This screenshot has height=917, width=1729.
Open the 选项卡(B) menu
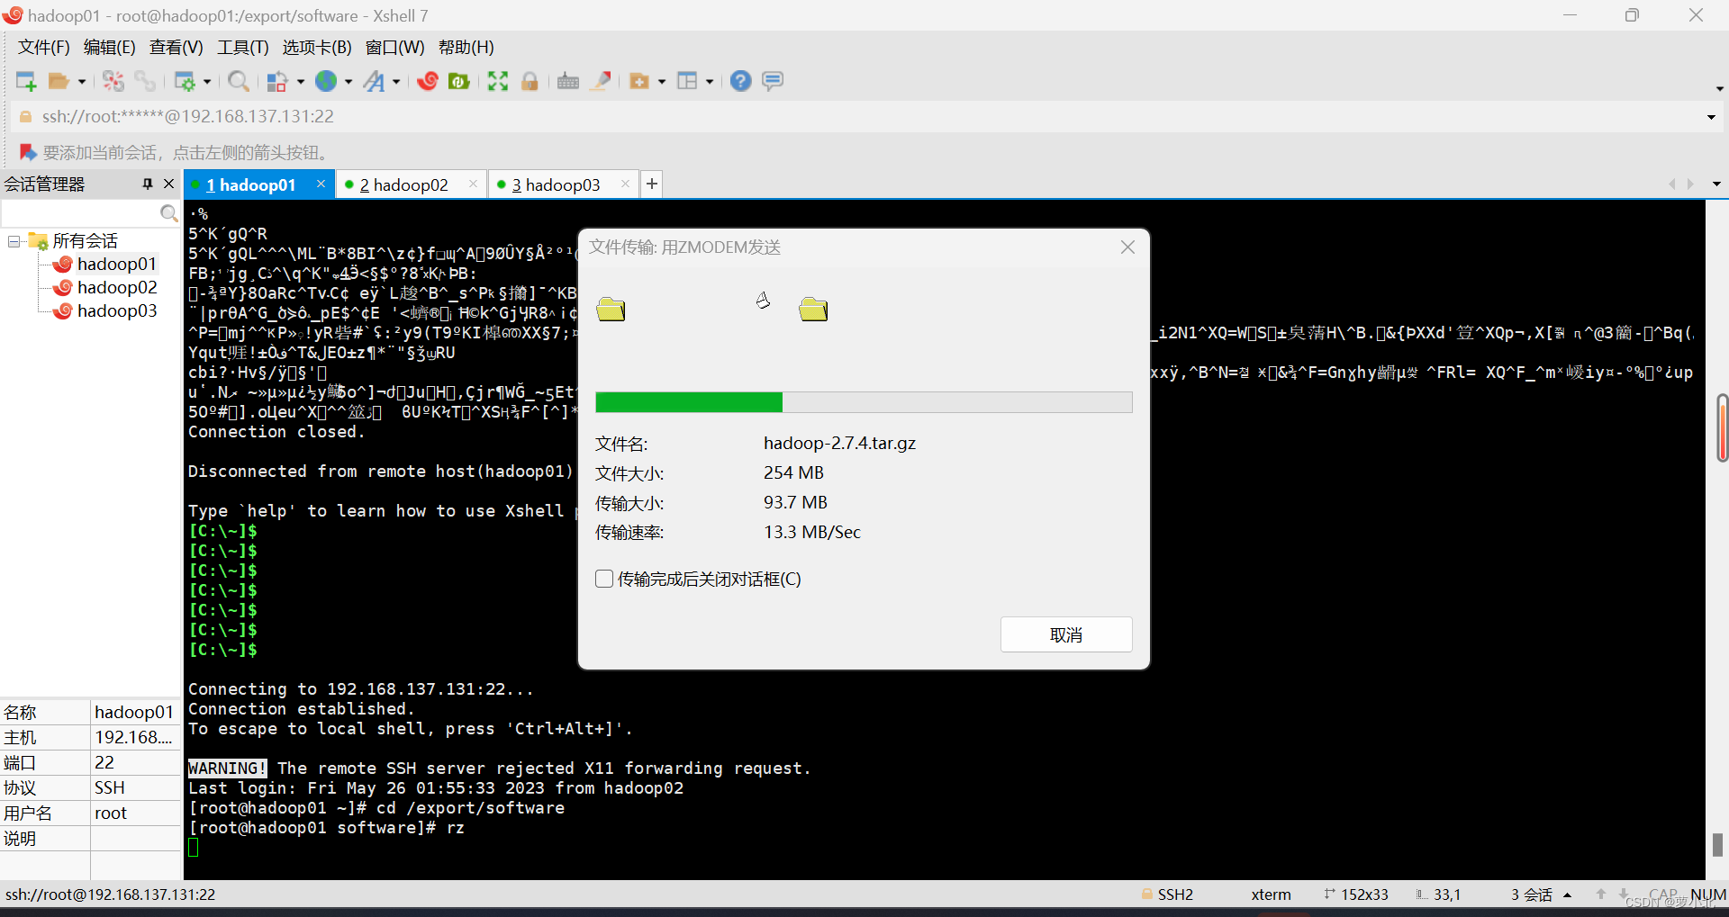click(x=317, y=47)
